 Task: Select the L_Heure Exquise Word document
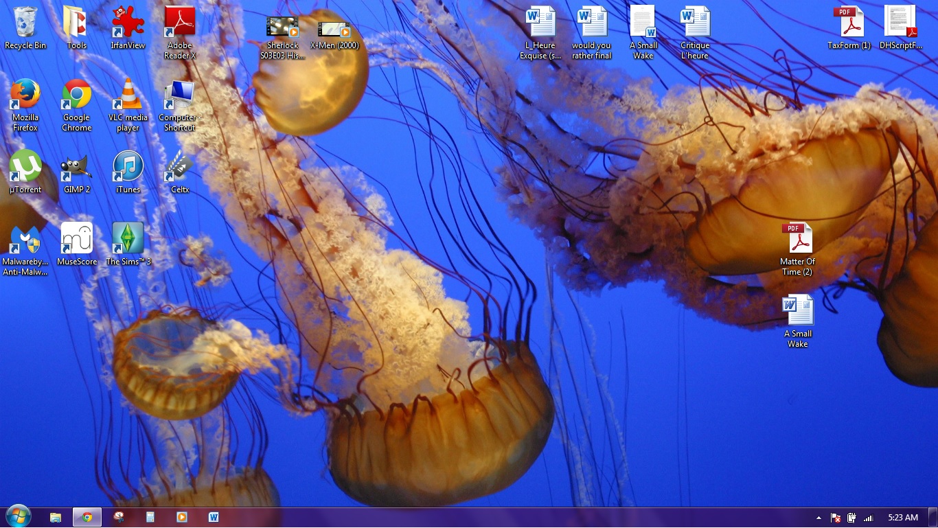coord(540,32)
